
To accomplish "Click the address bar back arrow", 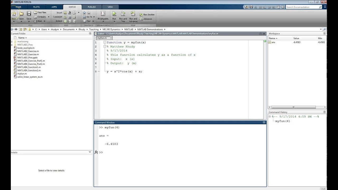I will tap(12, 29).
